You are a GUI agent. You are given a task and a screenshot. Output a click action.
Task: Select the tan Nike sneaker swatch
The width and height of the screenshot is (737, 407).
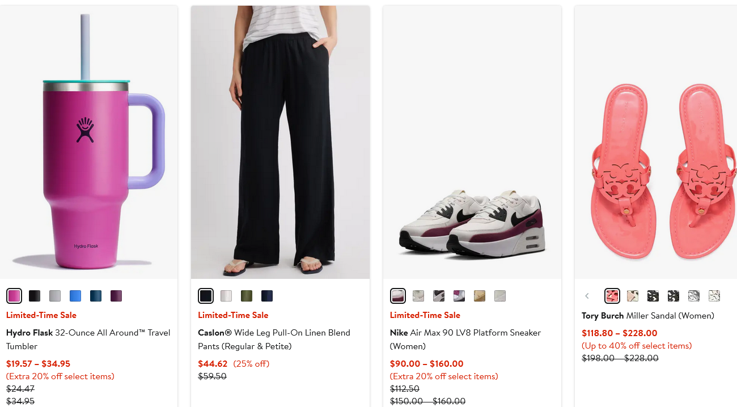[480, 296]
